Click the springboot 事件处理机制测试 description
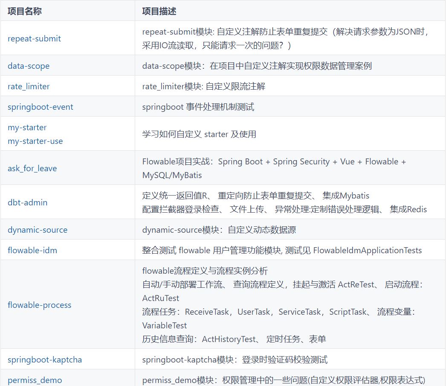Image resolution: width=446 pixels, height=386 pixels. pyautogui.click(x=198, y=107)
